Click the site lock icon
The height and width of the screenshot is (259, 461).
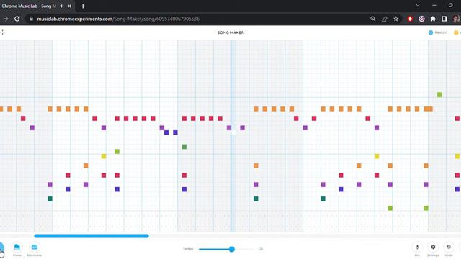(x=31, y=19)
